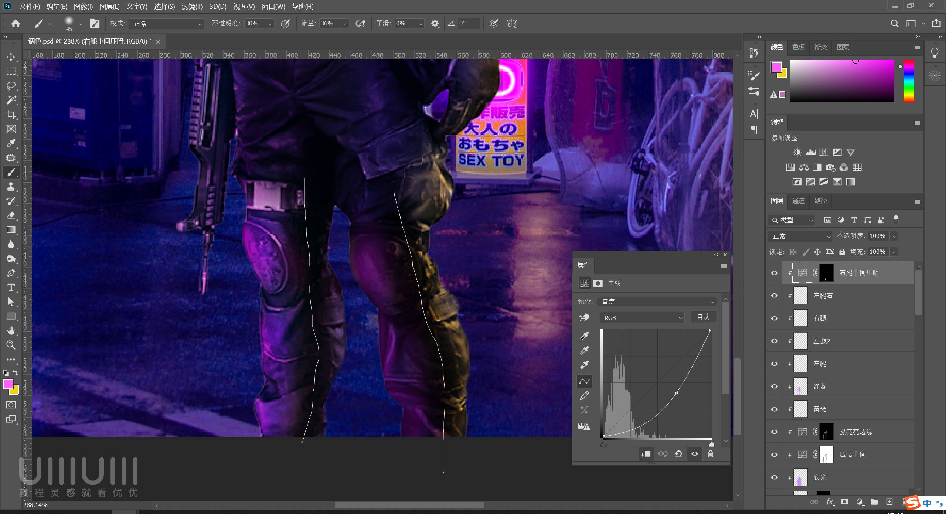The width and height of the screenshot is (946, 514).
Task: Toggle visibility of 提亮亮边缘 layer
Action: point(774,432)
